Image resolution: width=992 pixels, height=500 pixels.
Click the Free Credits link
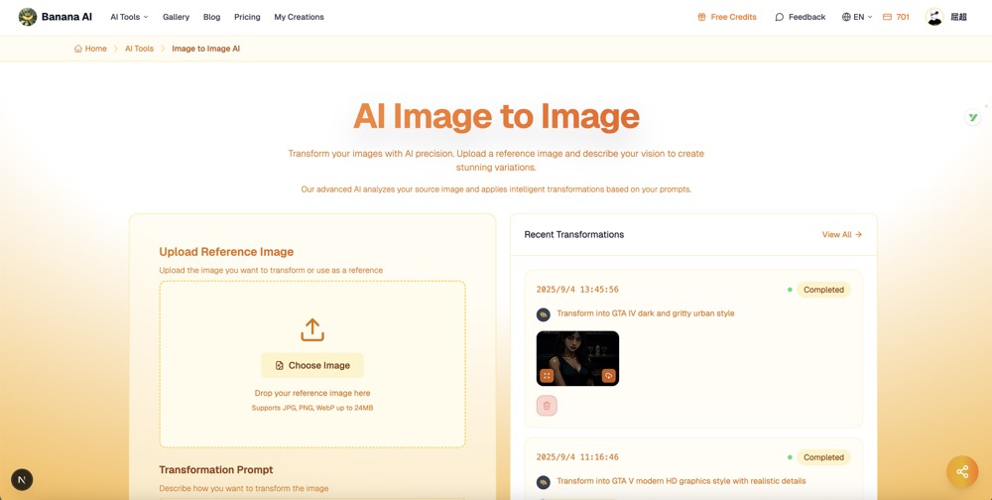pyautogui.click(x=727, y=17)
